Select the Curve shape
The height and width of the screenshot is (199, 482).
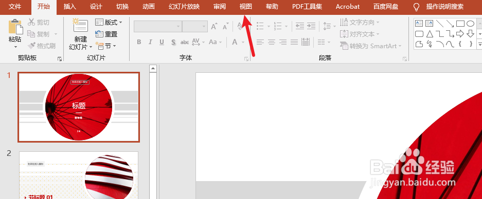pos(450,44)
